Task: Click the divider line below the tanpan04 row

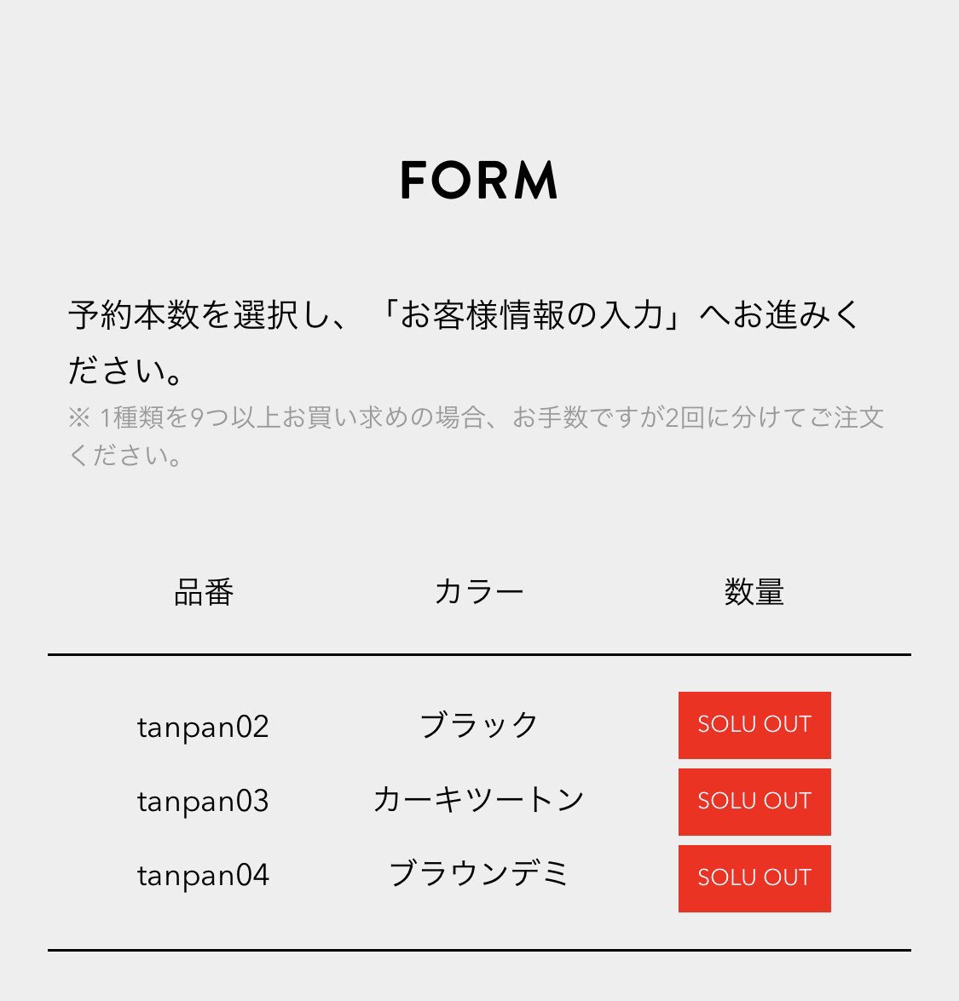Action: tap(479, 949)
